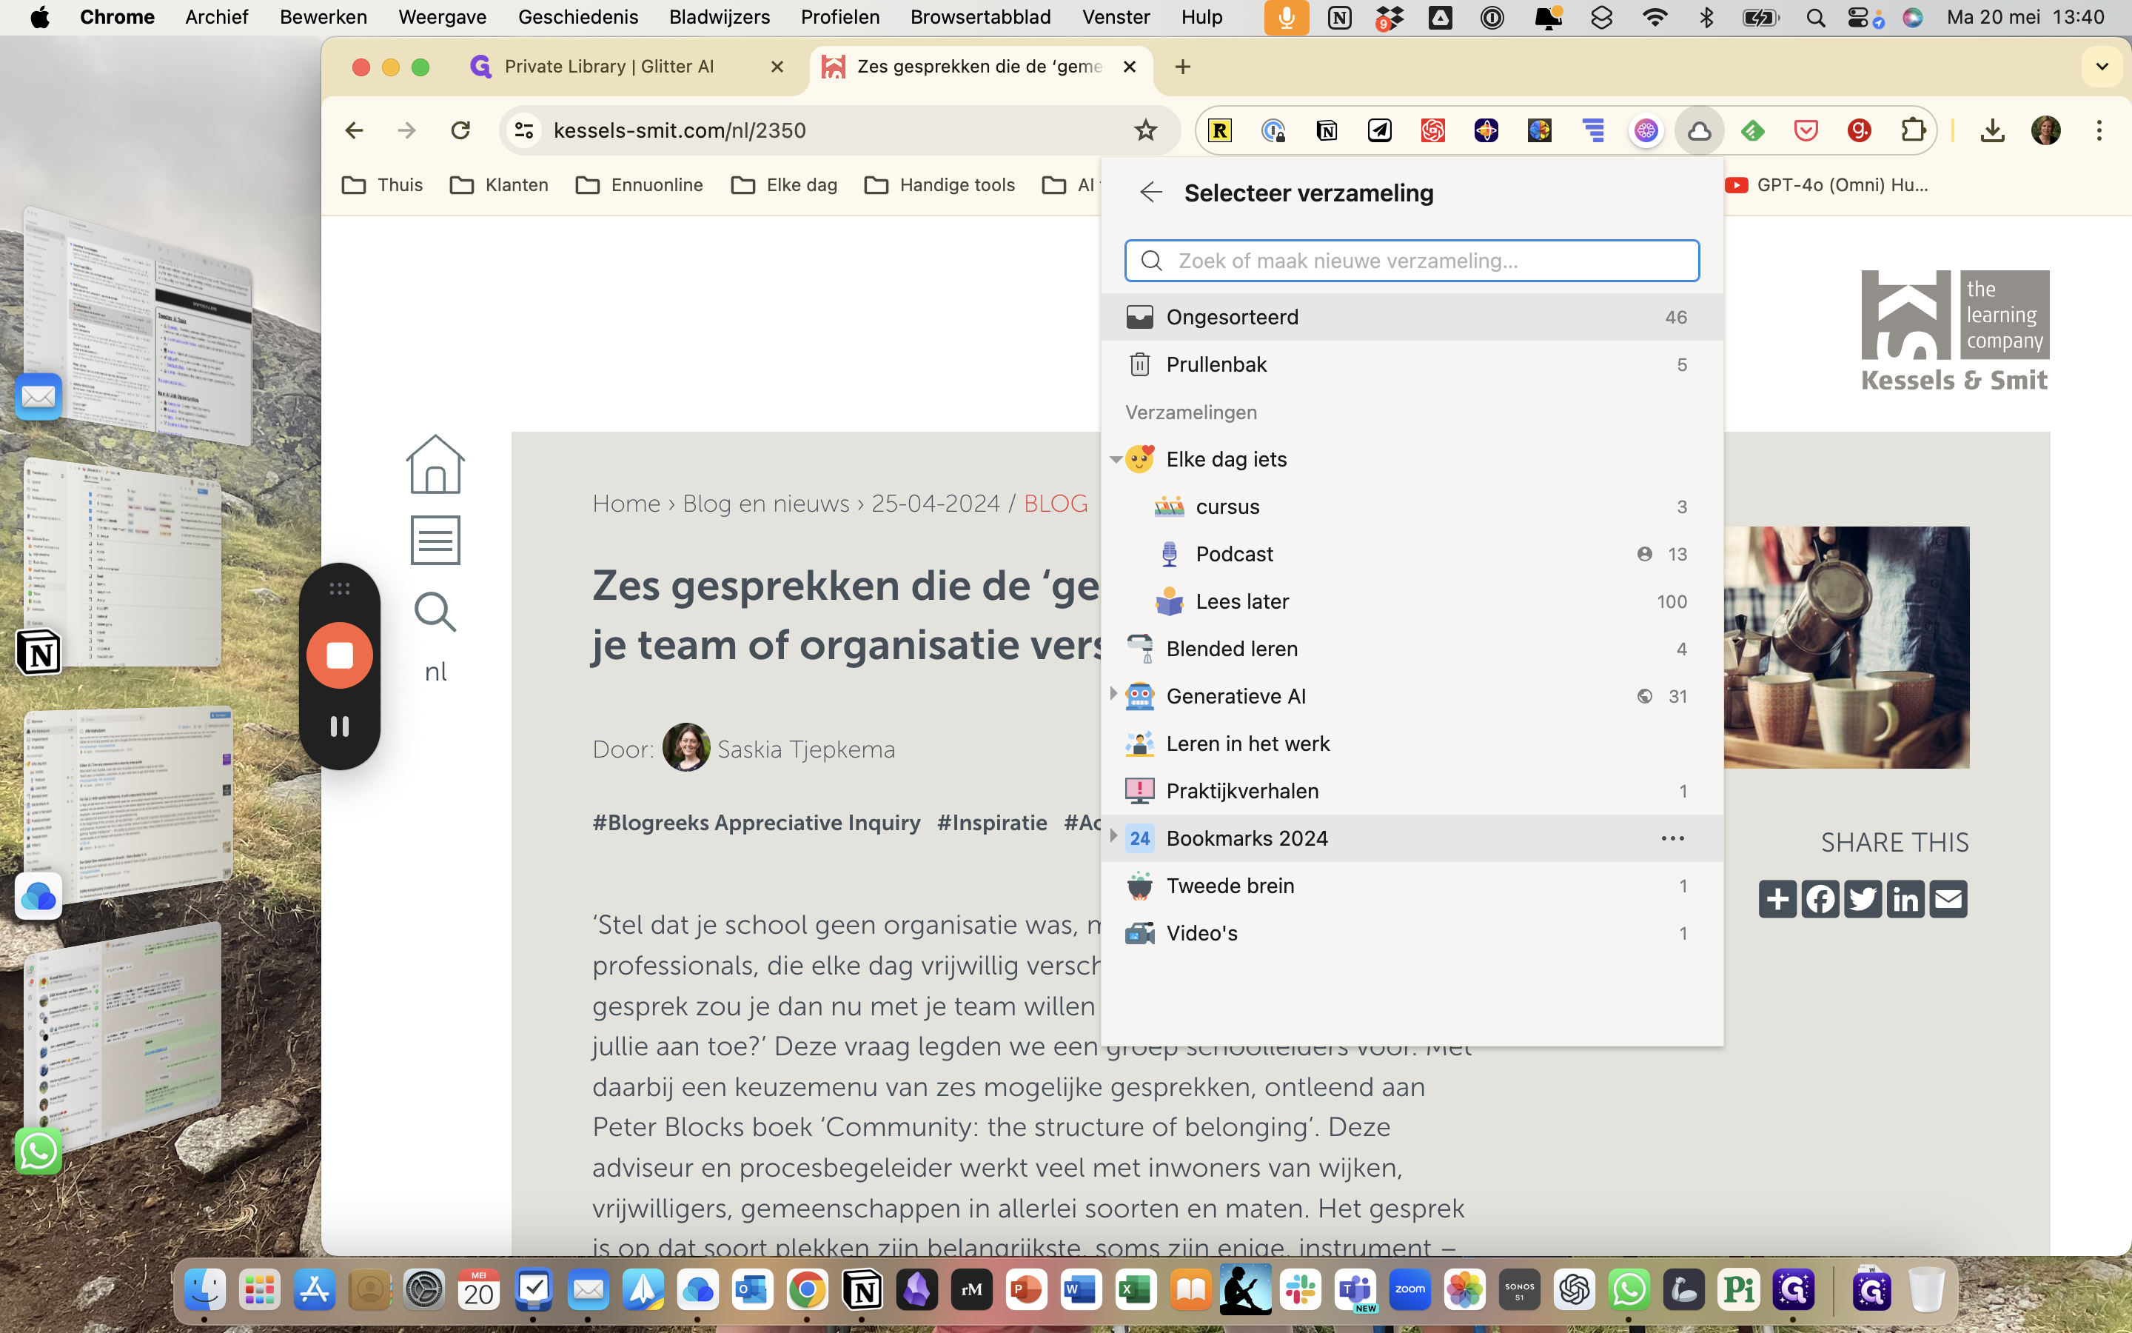The width and height of the screenshot is (2132, 1333).
Task: Click the back arrow in Selecteer verzameling panel
Action: 1150,193
